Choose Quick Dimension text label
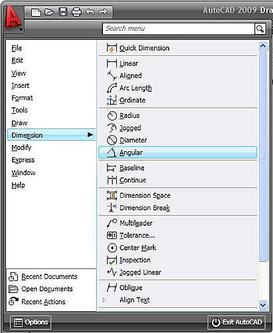Viewport: 273px width, 333px height. point(144,48)
